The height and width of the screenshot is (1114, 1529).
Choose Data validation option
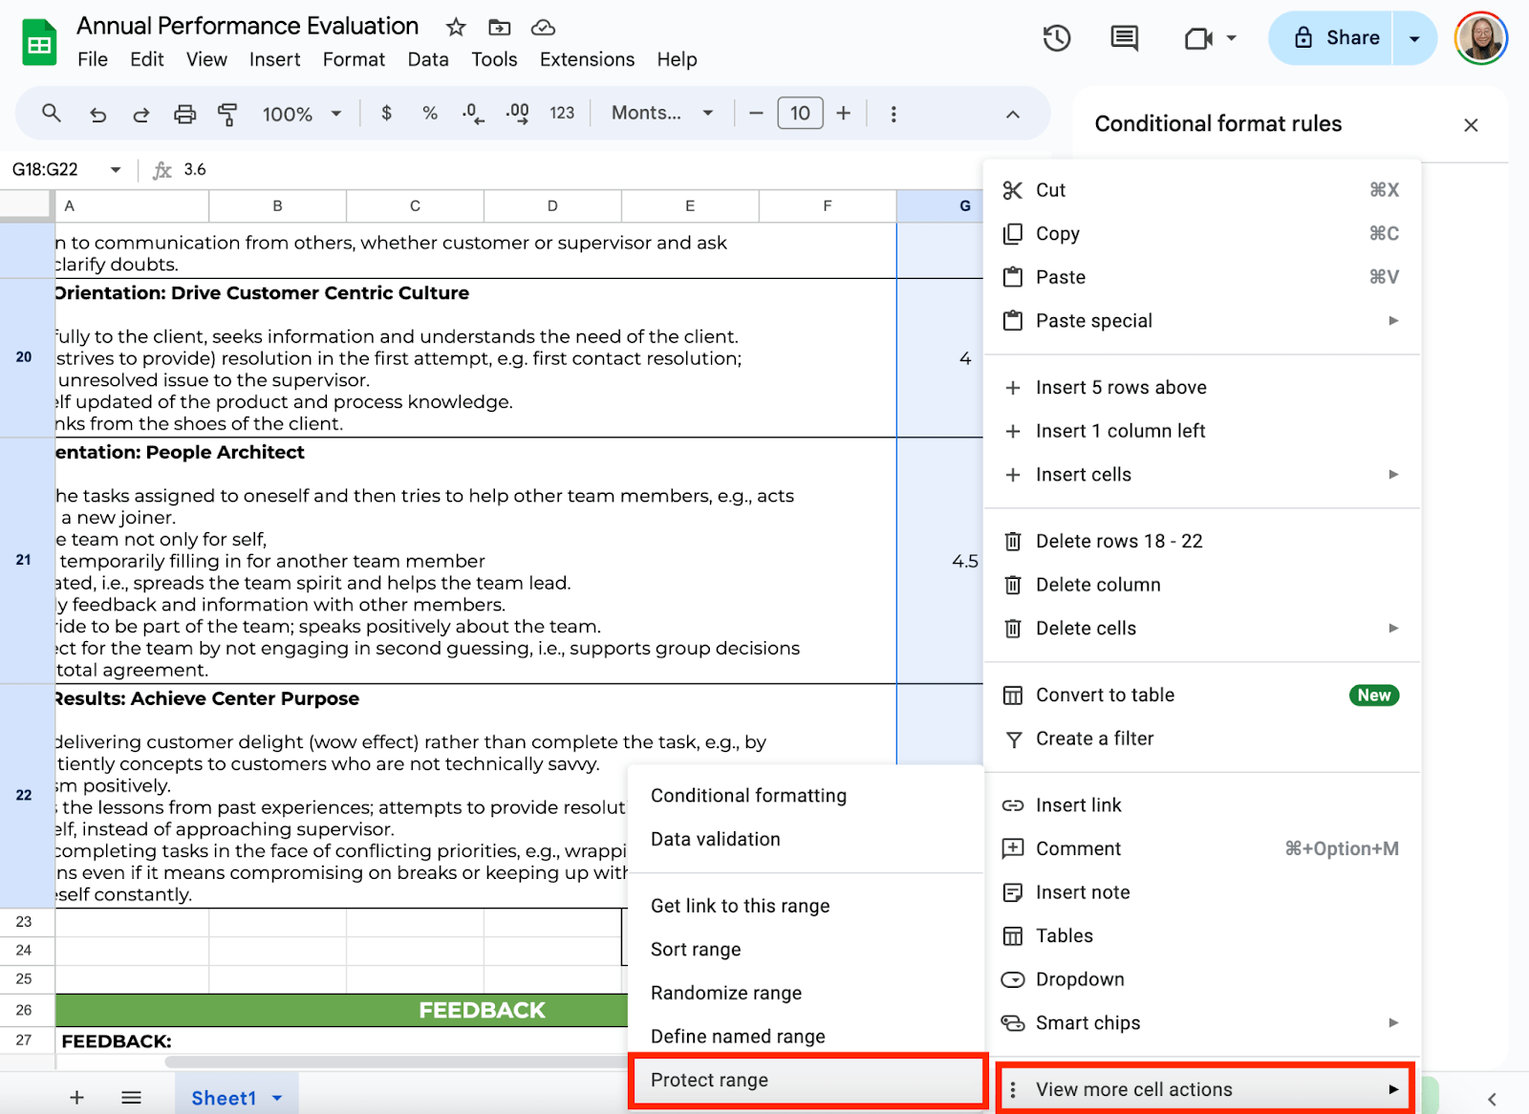click(x=806, y=840)
